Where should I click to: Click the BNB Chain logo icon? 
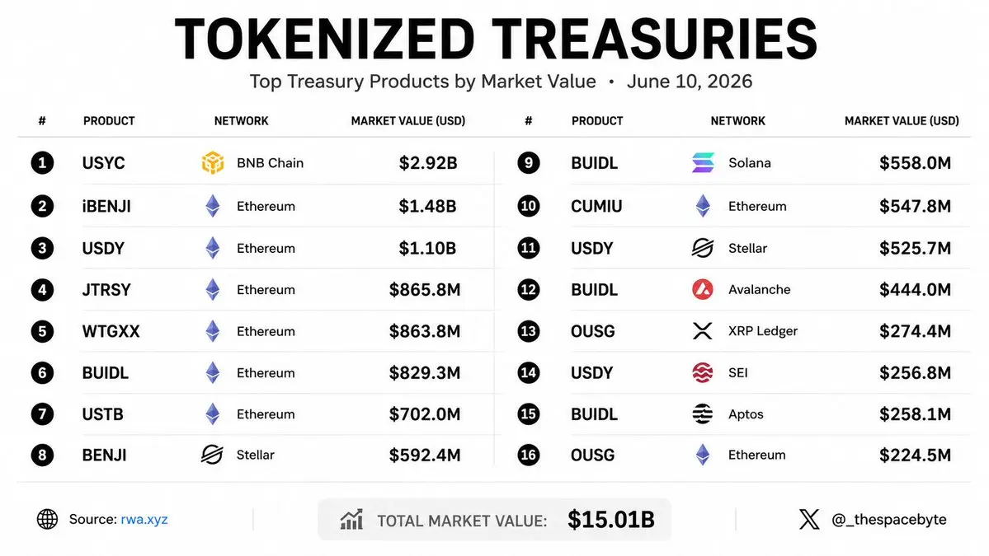pyautogui.click(x=213, y=163)
